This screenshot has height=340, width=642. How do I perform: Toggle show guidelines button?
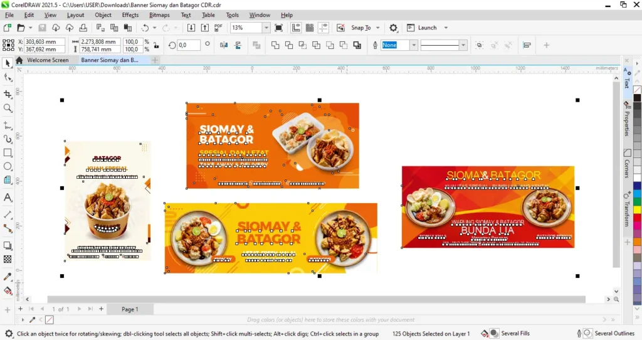coord(324,28)
